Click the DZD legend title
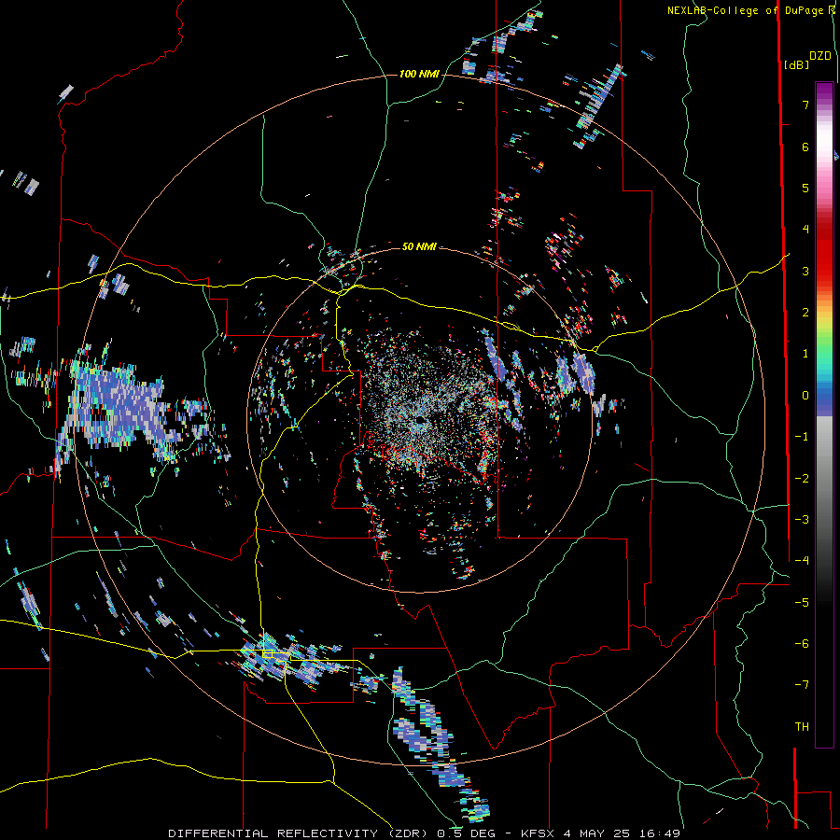Viewport: 840px width, 840px height. click(x=820, y=56)
